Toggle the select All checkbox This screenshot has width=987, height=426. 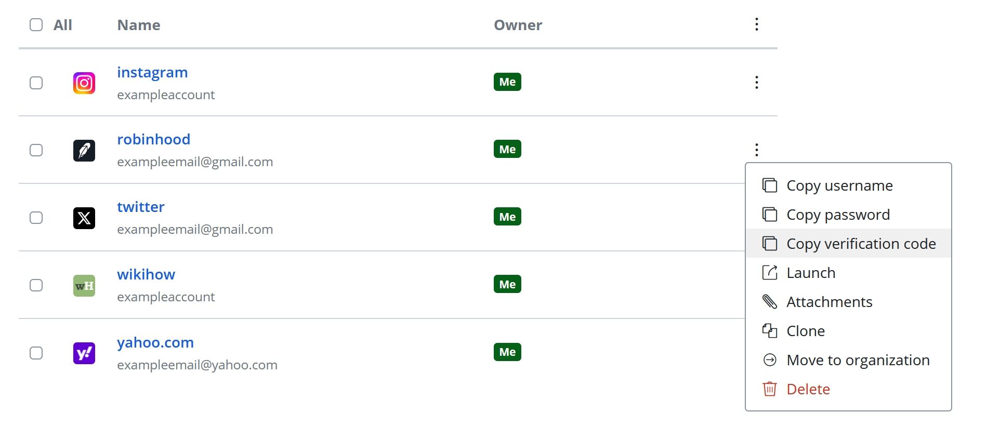point(36,25)
